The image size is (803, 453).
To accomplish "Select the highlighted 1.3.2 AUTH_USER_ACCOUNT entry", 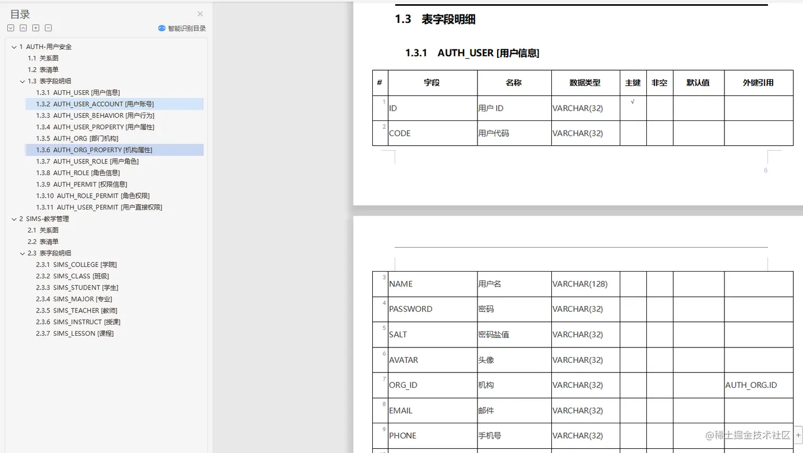I will (94, 104).
